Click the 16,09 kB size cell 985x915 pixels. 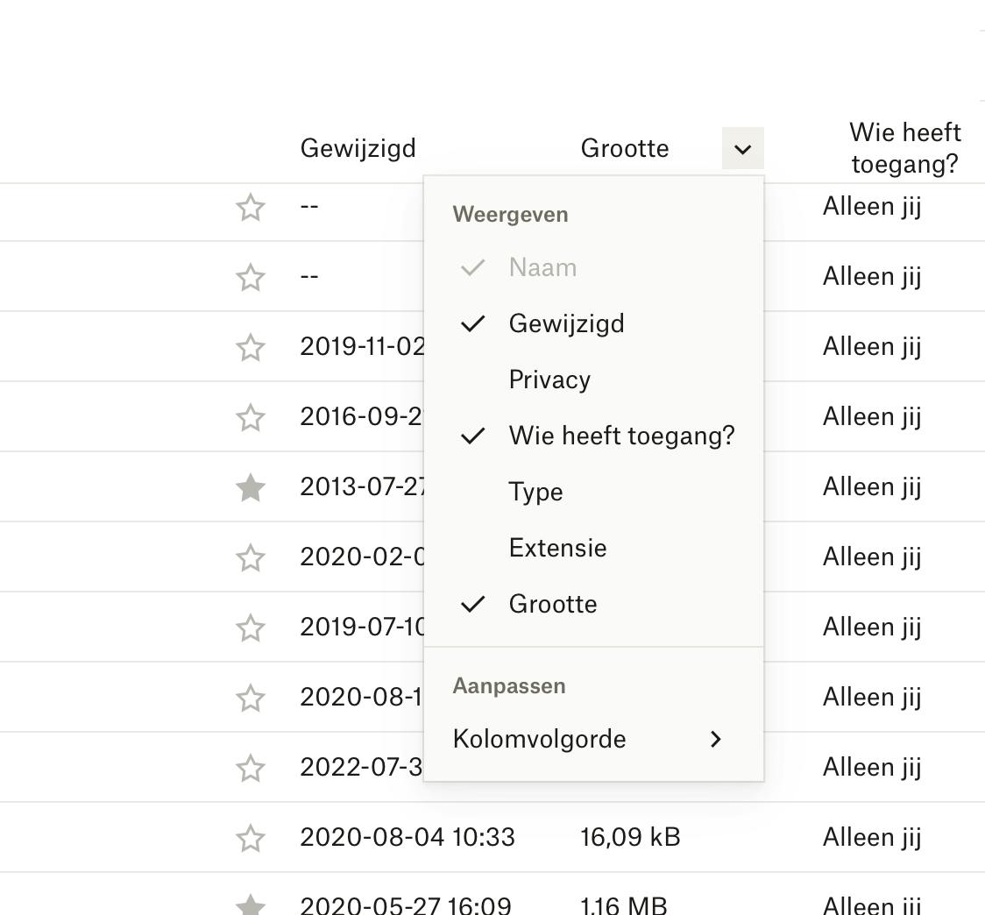(x=630, y=837)
